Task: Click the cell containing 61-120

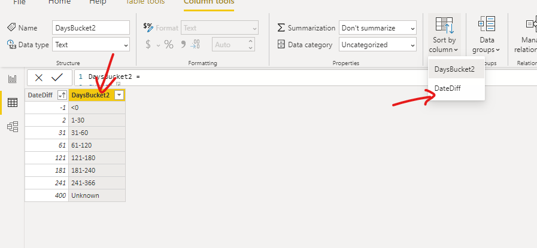Action: coord(97,145)
